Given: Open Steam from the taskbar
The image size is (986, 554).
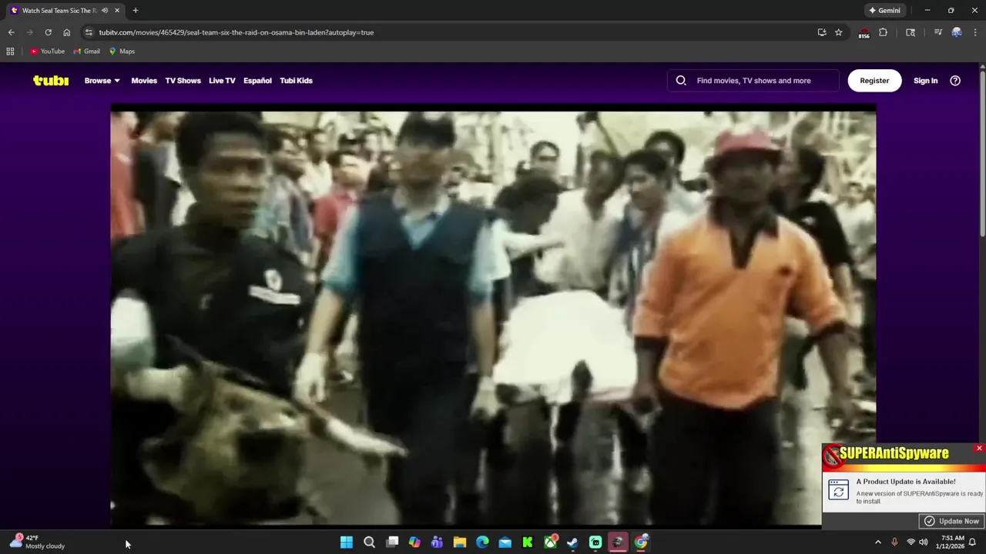Looking at the screenshot, I should [x=572, y=542].
